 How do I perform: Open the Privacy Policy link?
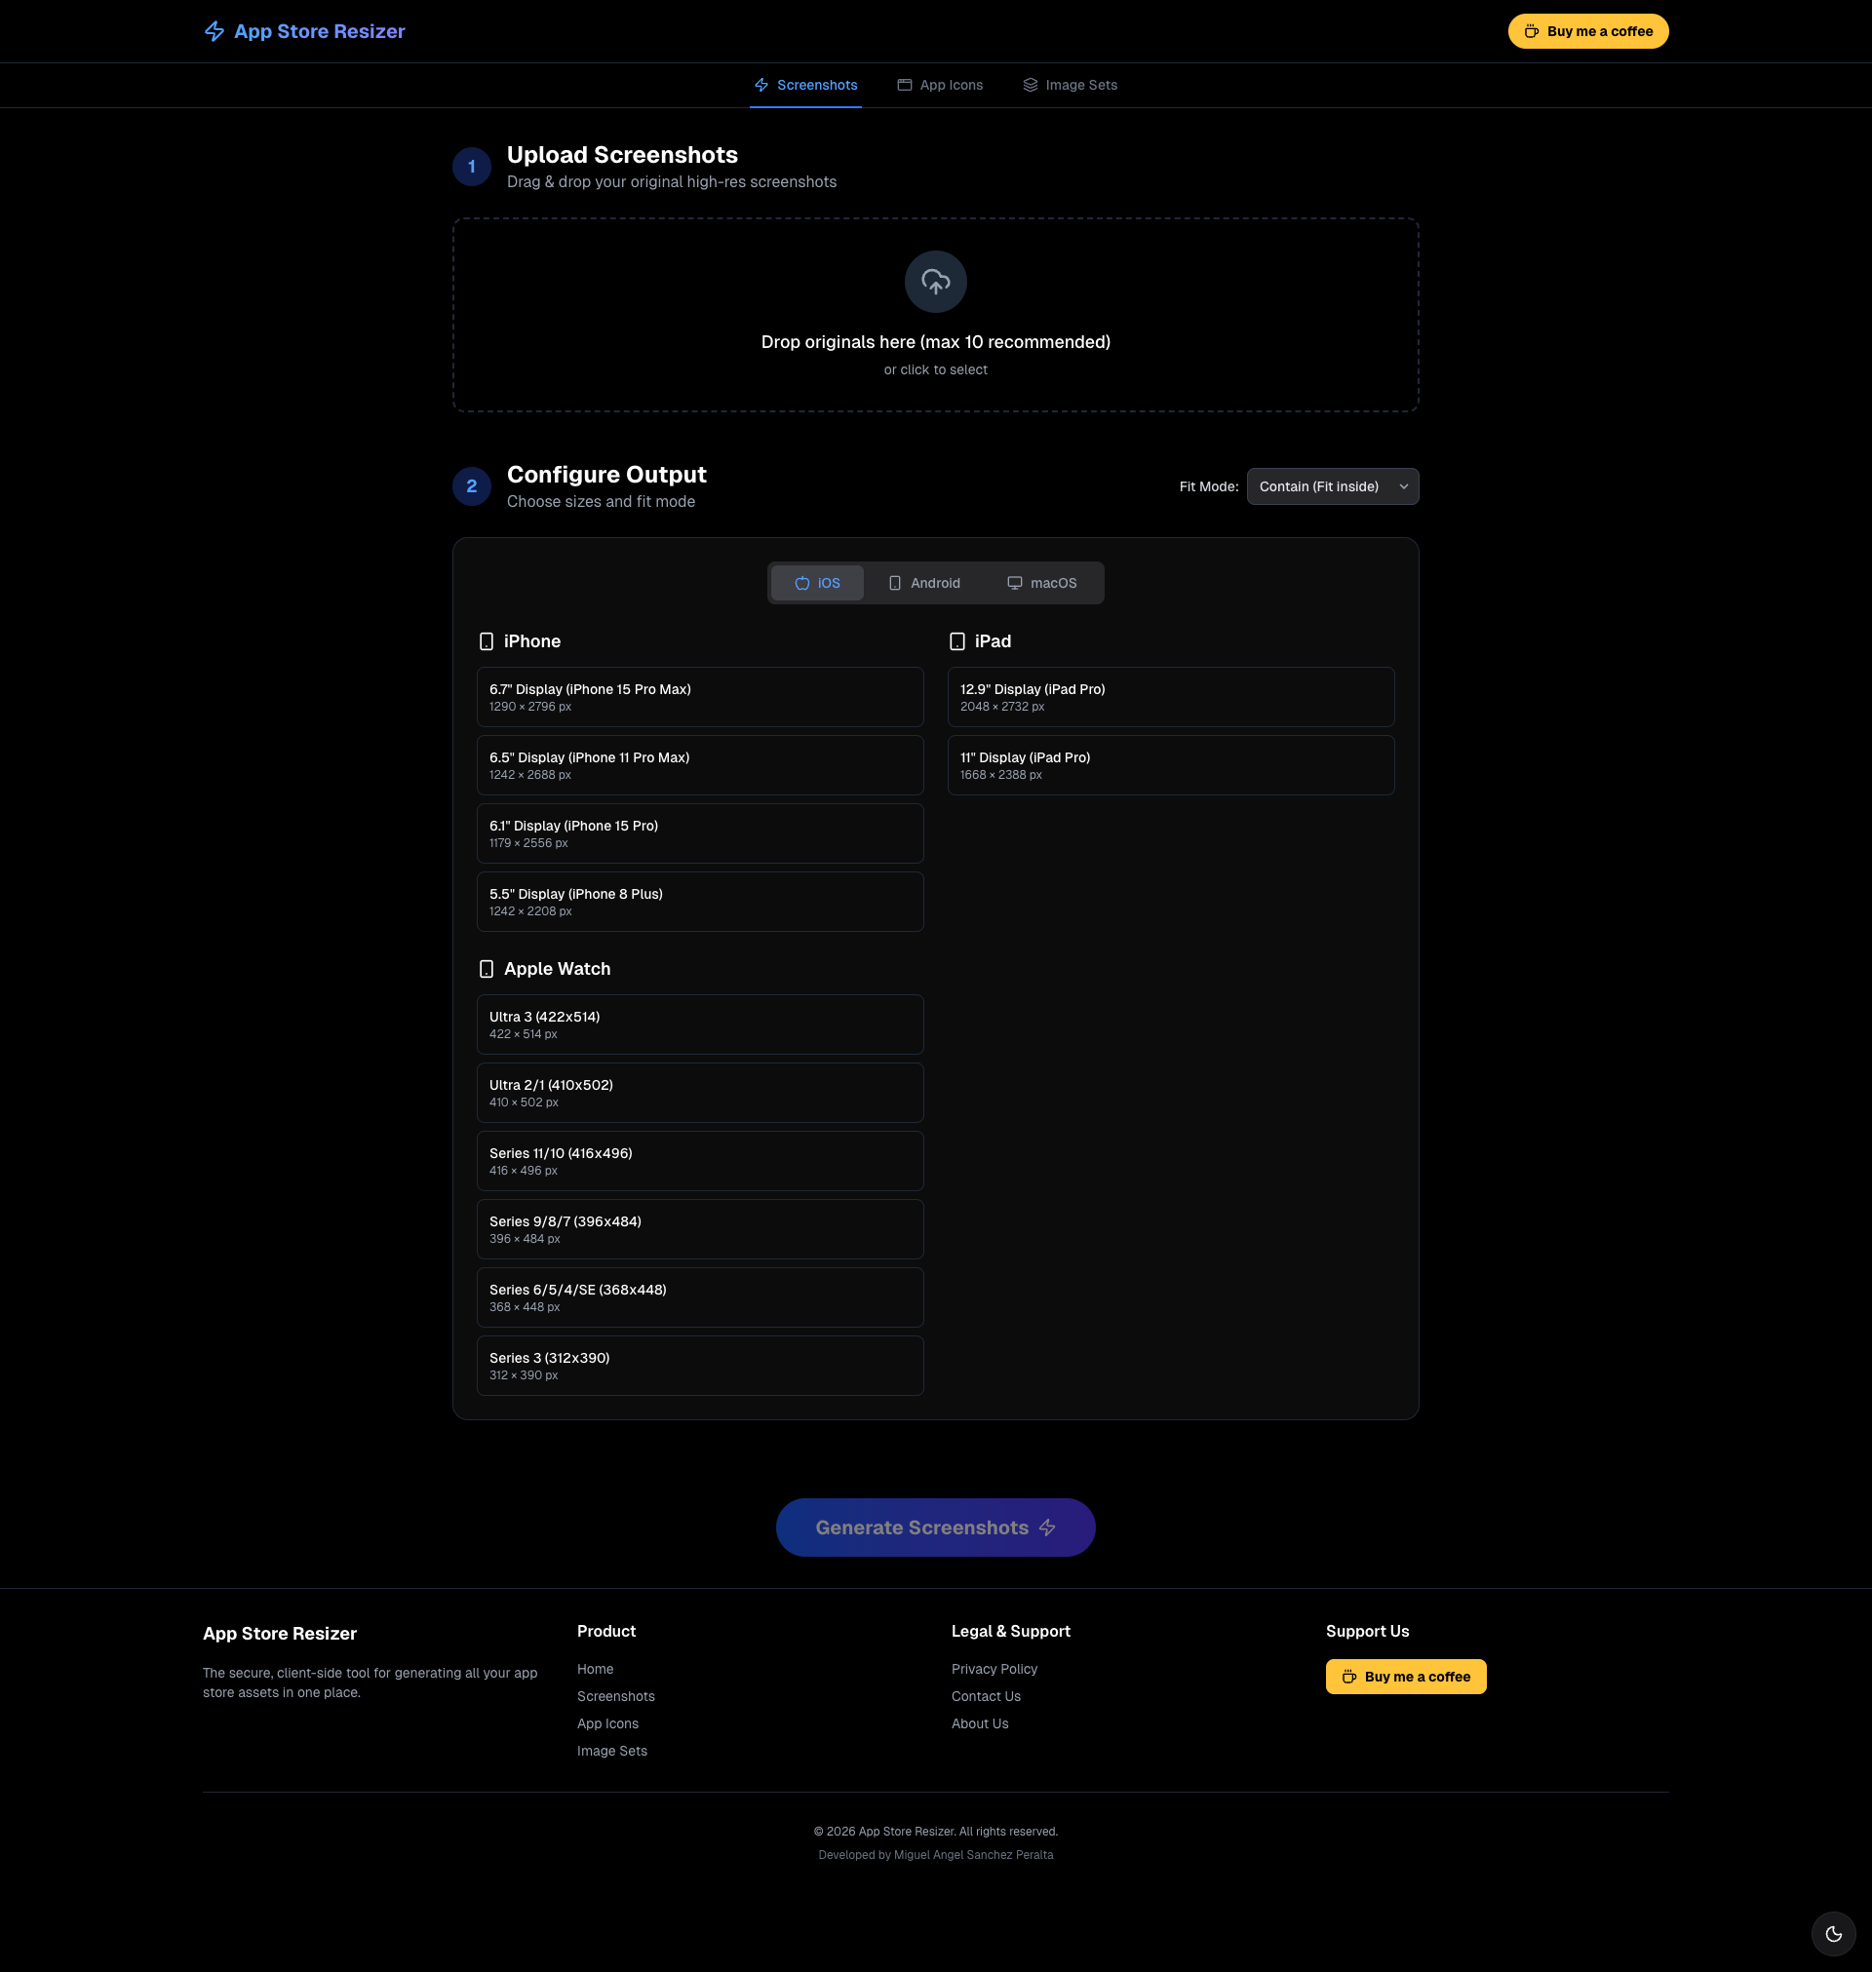point(994,1668)
